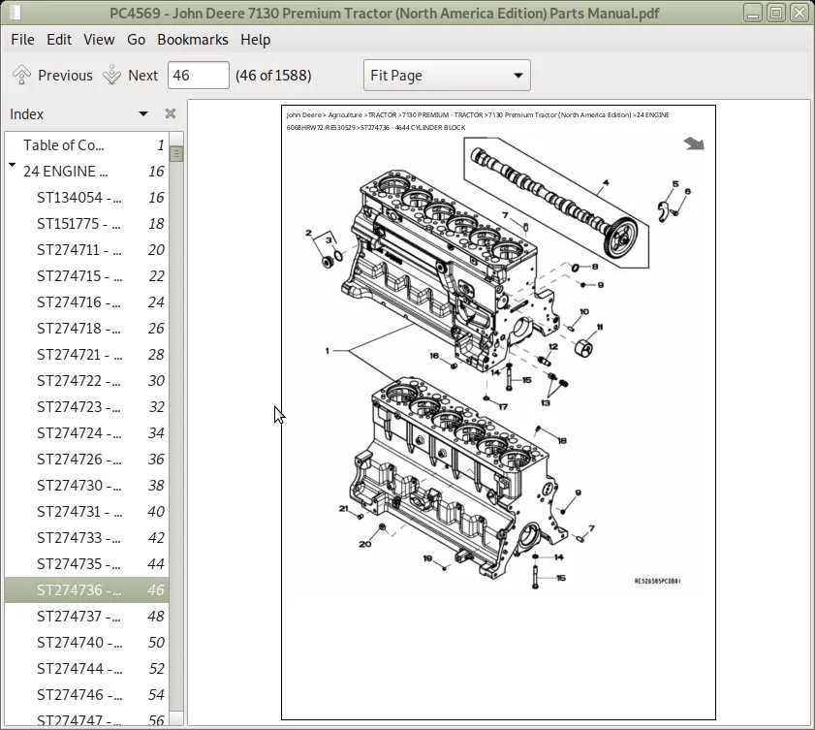815x730 pixels.
Task: Collapse the 24 ENGINE tree node
Action: click(12, 165)
